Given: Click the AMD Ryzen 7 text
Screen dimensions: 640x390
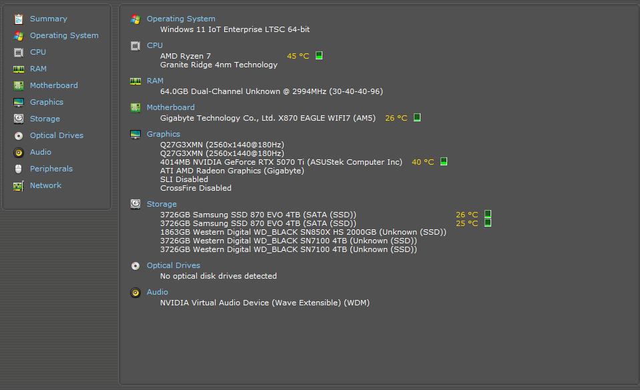Looking at the screenshot, I should coord(186,56).
